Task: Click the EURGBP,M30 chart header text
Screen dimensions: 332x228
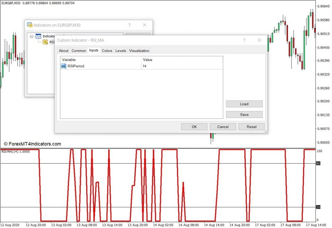Action: (38, 3)
